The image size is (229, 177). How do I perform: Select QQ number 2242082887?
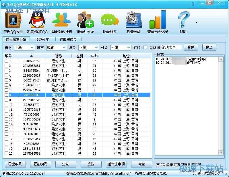(32, 66)
